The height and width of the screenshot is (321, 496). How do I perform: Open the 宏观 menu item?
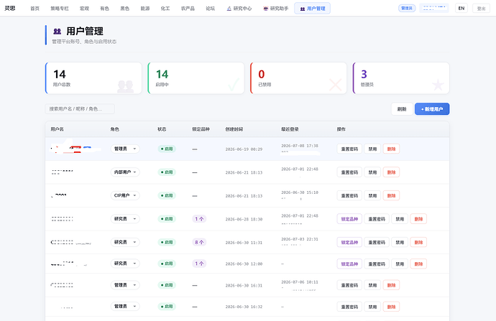pos(84,9)
